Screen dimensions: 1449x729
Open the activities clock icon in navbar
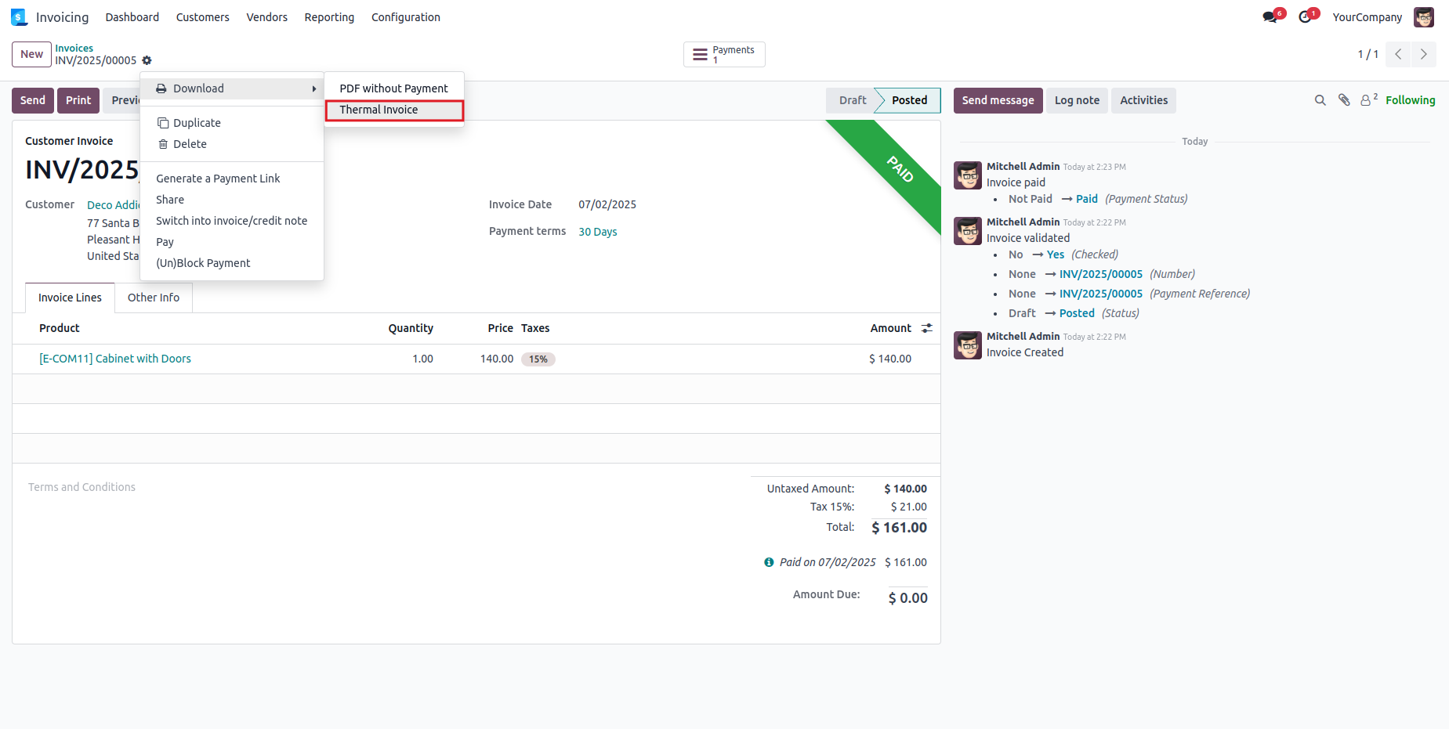click(1305, 17)
